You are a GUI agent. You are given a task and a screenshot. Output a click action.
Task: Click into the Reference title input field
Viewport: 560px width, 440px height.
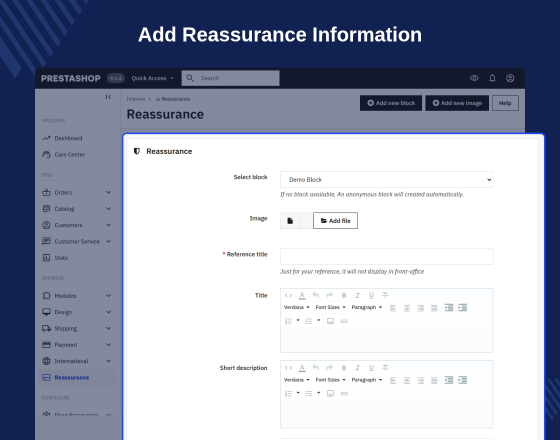pos(386,257)
